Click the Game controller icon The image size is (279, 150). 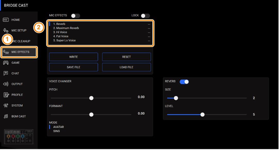6,63
